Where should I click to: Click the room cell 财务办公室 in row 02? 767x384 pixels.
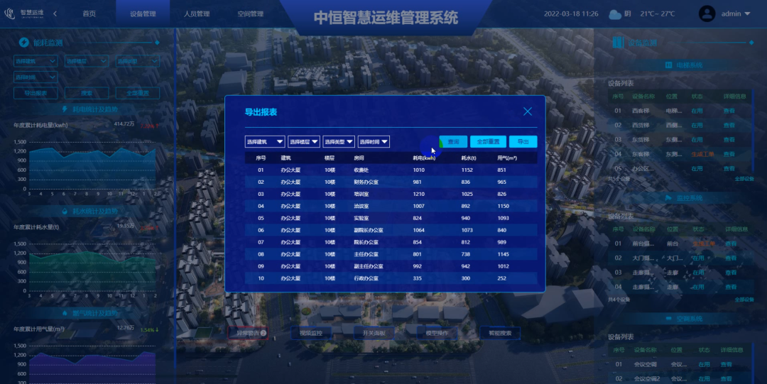[366, 182]
